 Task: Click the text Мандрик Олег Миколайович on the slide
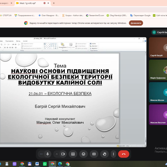(x=60, y=122)
